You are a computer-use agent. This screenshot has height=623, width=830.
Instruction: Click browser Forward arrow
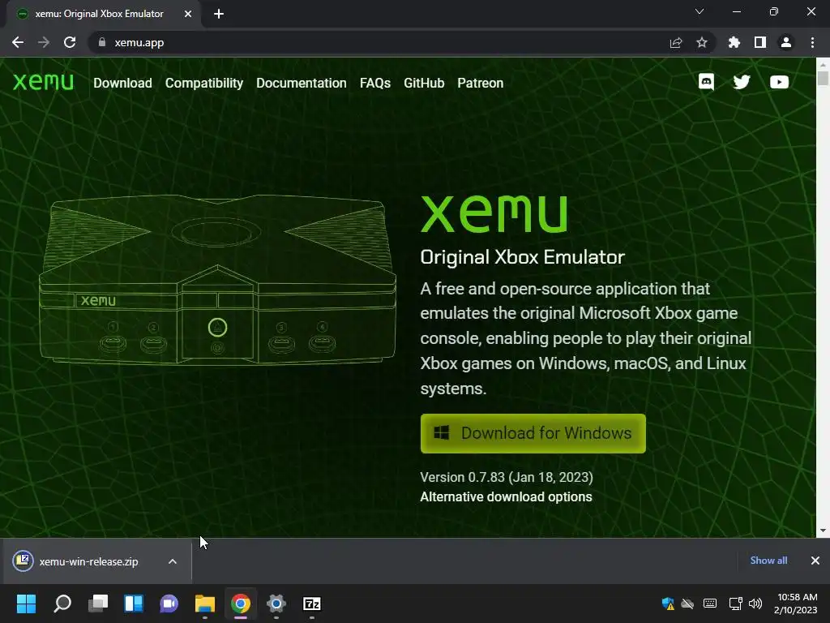(44, 42)
